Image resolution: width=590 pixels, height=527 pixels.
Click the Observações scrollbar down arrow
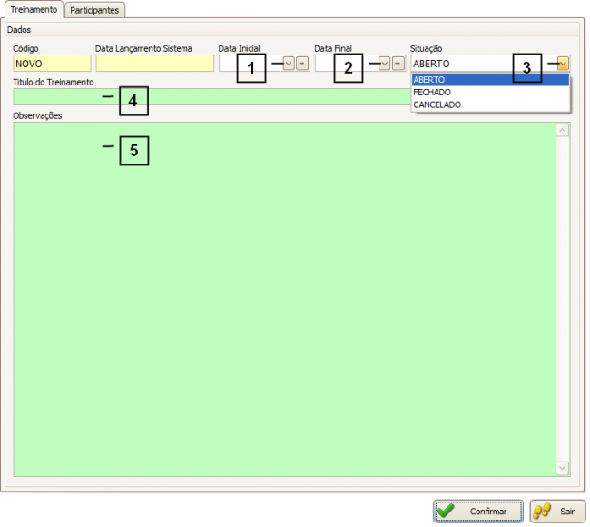point(562,468)
